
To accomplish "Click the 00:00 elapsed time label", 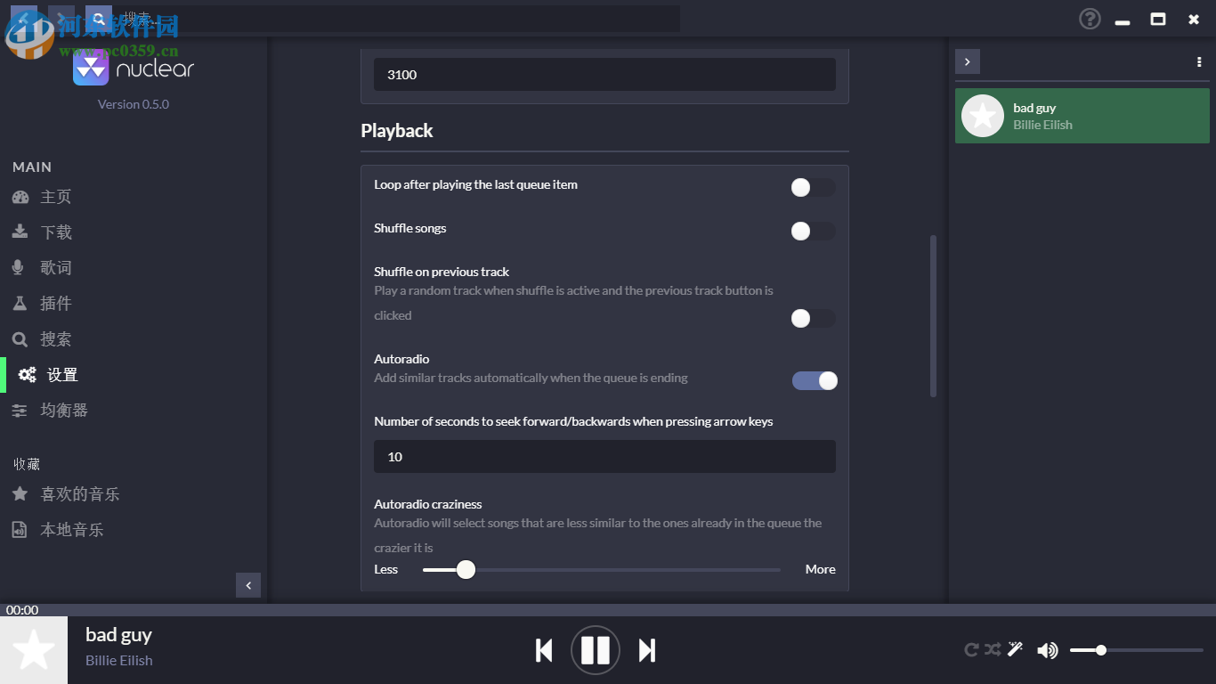I will pyautogui.click(x=22, y=610).
